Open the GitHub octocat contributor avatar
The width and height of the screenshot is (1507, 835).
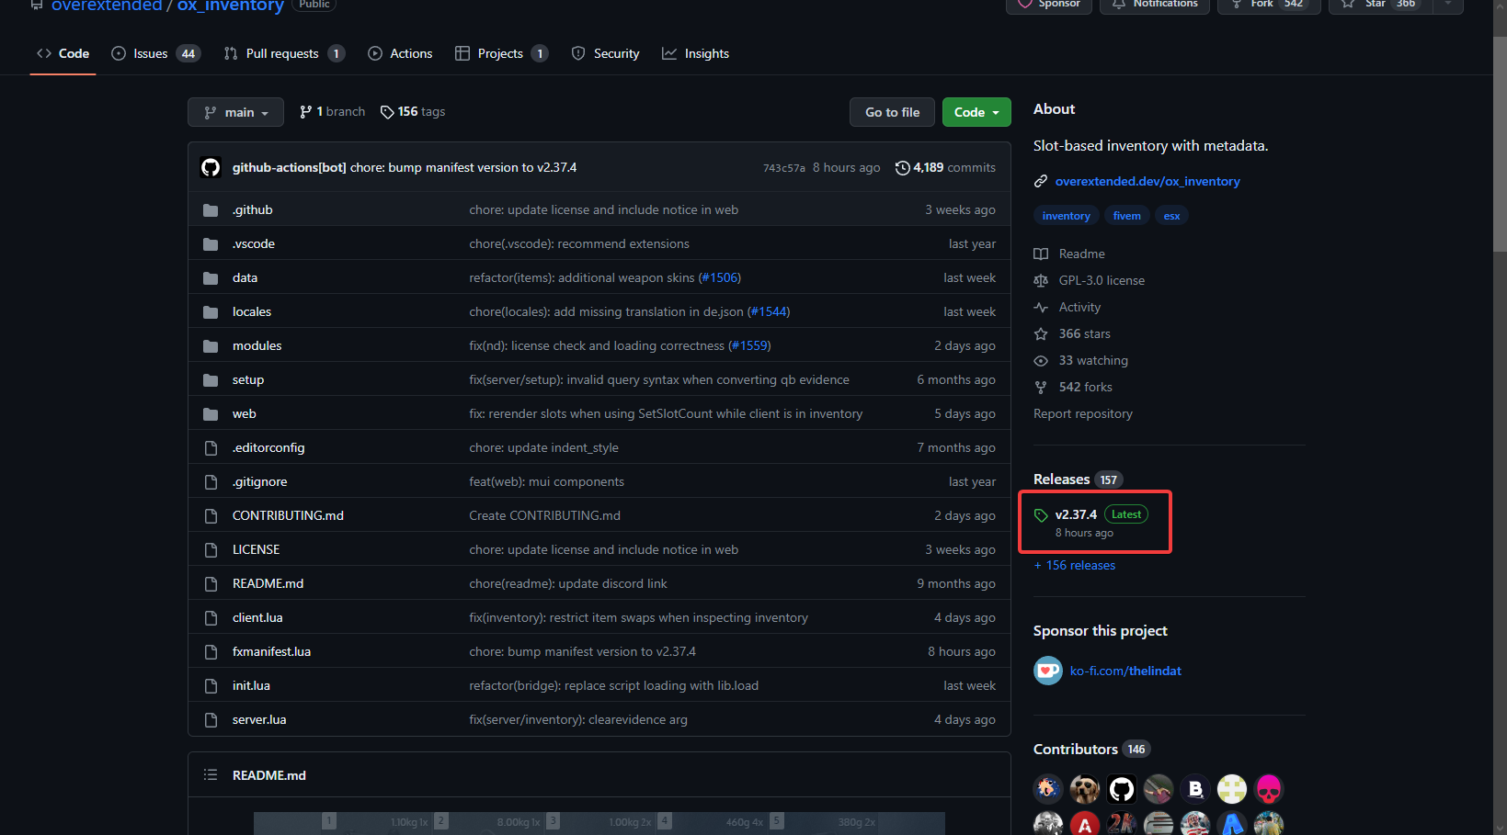1122,789
